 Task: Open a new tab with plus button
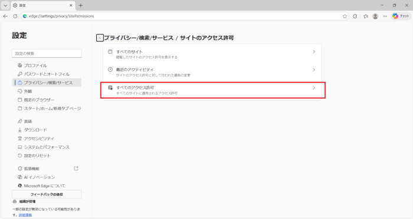81,5
